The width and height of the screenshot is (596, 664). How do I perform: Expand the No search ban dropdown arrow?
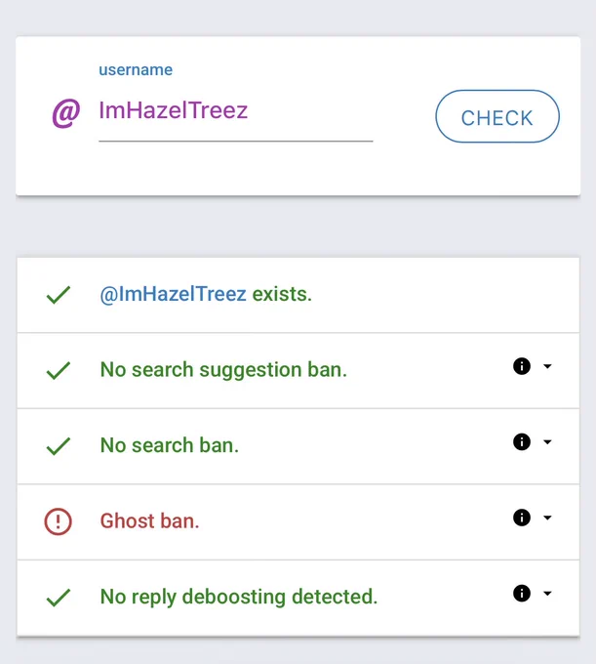547,442
